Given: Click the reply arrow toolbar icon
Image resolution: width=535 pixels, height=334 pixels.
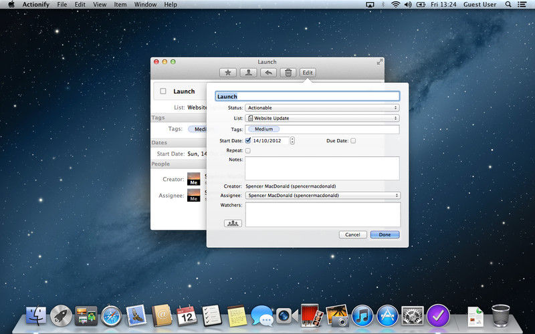Looking at the screenshot, I should (268, 73).
